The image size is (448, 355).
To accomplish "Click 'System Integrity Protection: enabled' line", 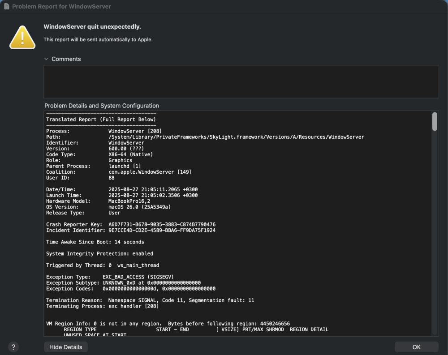I will 99,254.
